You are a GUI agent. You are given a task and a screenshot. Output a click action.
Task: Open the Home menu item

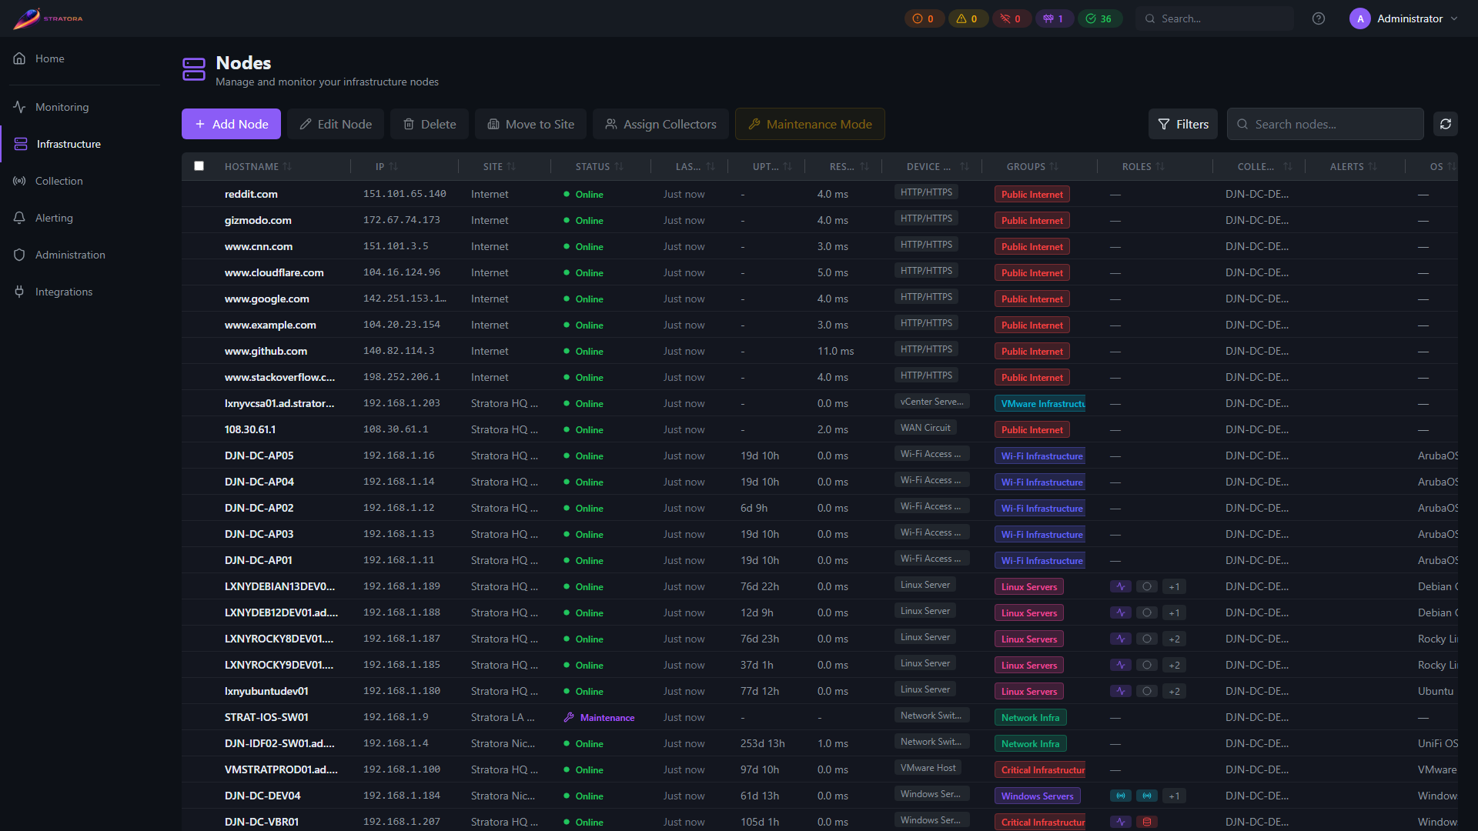tap(80, 58)
